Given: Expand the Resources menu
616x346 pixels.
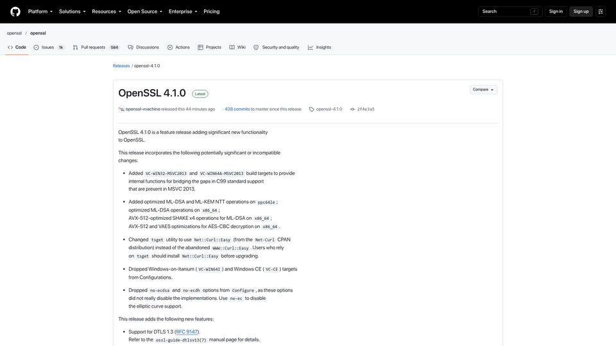Looking at the screenshot, I should [x=107, y=12].
